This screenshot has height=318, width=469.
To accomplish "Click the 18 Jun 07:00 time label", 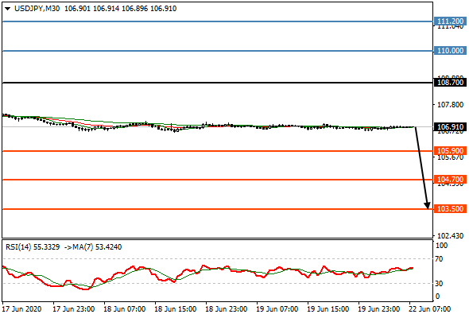I will 125,309.
